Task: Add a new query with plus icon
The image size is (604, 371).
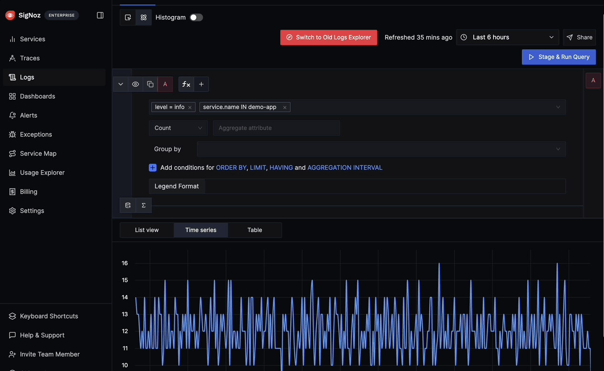Action: pyautogui.click(x=201, y=84)
